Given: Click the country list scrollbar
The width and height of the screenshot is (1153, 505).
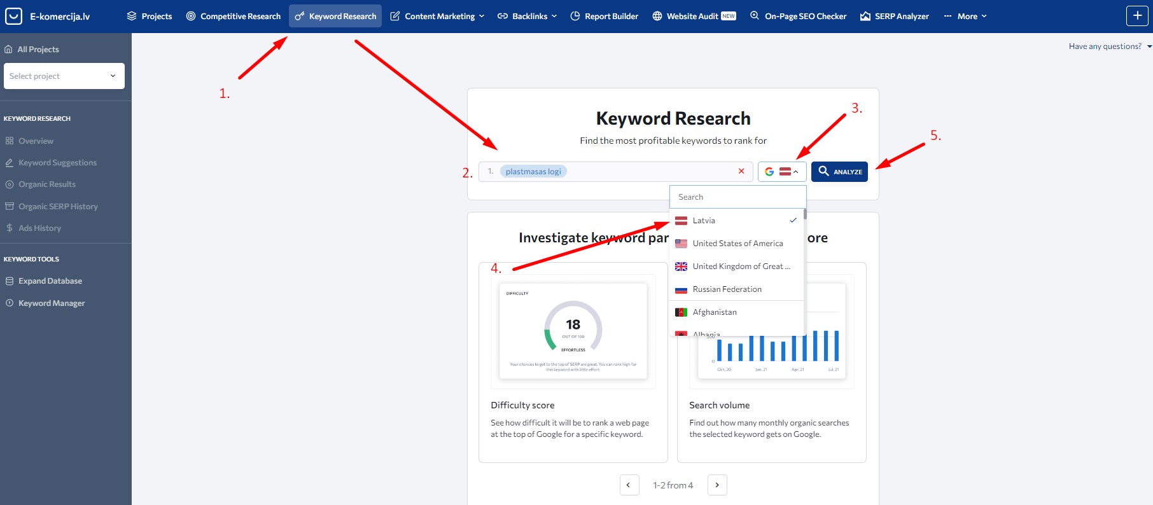Looking at the screenshot, I should click(x=805, y=214).
